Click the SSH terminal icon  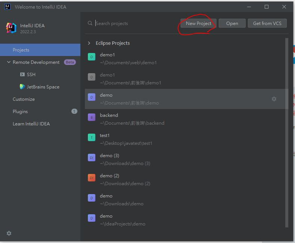(22, 75)
